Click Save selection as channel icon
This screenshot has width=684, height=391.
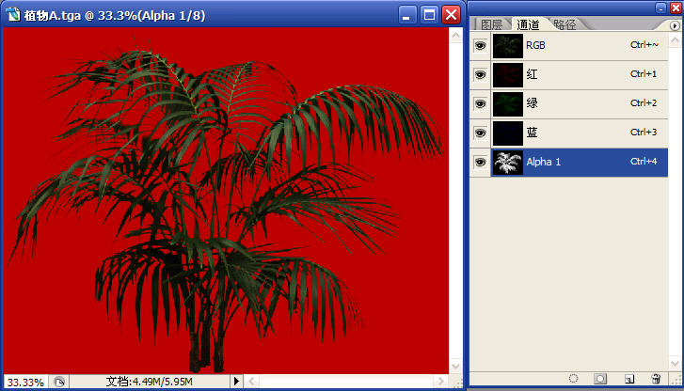pyautogui.click(x=599, y=379)
